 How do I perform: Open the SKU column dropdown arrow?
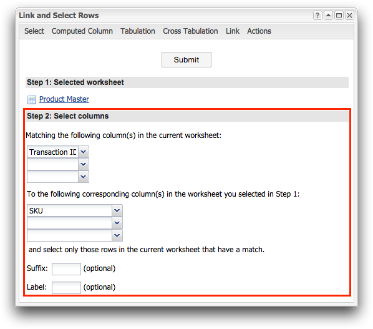[x=117, y=210]
